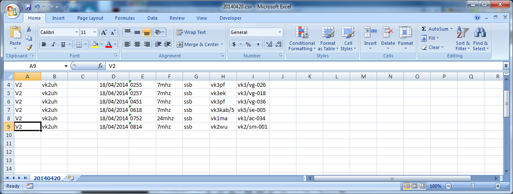Switch to the Formulas ribbon tab
Image resolution: width=513 pixels, height=194 pixels.
coord(125,18)
